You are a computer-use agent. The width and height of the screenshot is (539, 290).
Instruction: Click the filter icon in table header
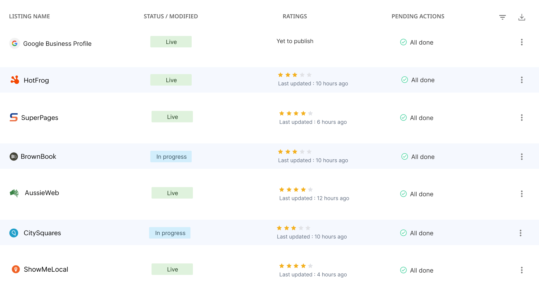pos(502,17)
